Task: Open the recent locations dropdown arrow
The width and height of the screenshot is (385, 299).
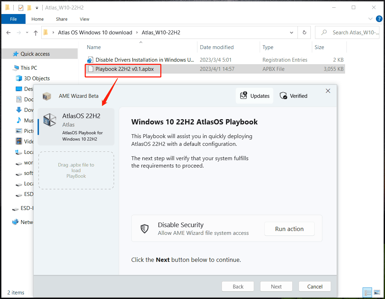Action: (27, 33)
